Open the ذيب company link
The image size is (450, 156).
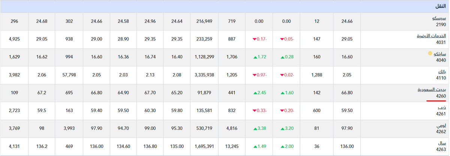coord(442,107)
